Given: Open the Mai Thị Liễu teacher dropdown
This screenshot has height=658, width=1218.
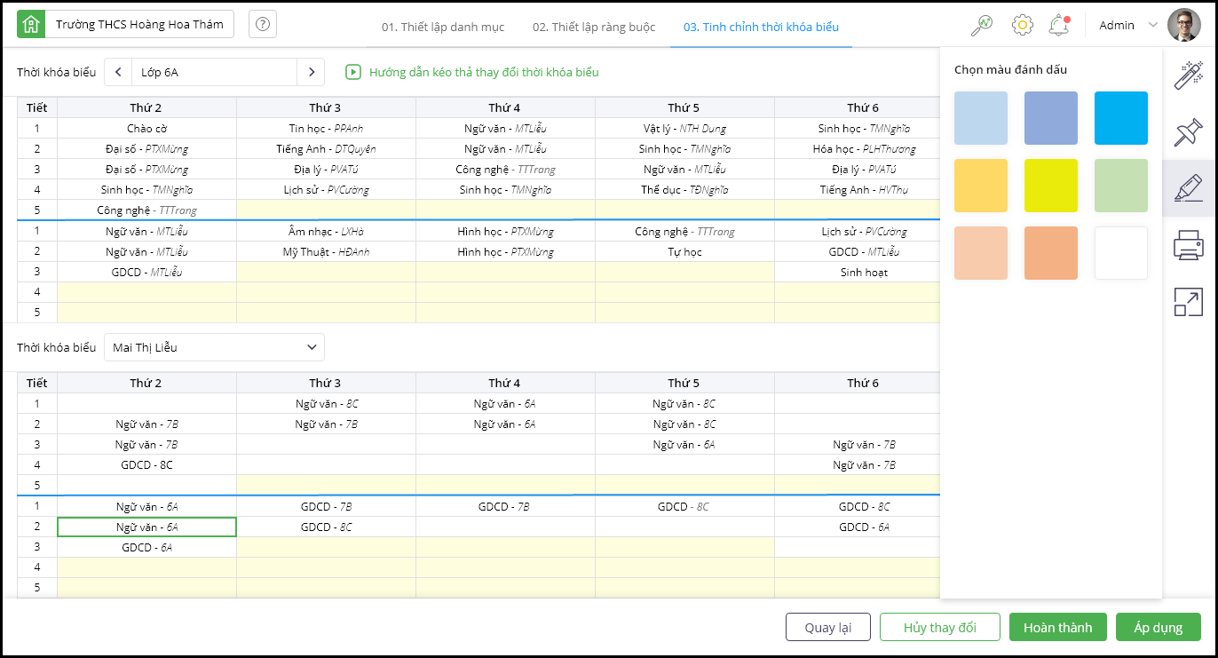Looking at the screenshot, I should (x=214, y=347).
